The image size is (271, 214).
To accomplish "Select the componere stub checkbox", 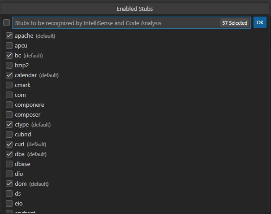I will (x=9, y=105).
